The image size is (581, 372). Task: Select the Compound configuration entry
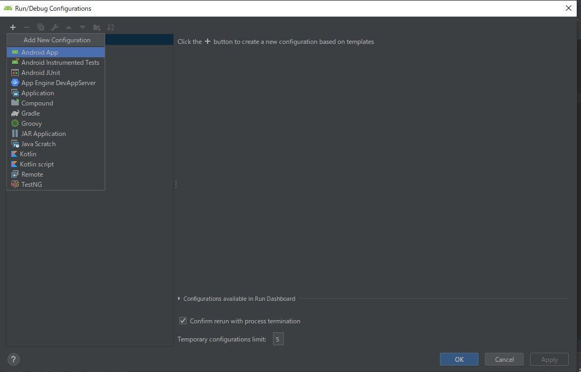[x=56, y=103]
